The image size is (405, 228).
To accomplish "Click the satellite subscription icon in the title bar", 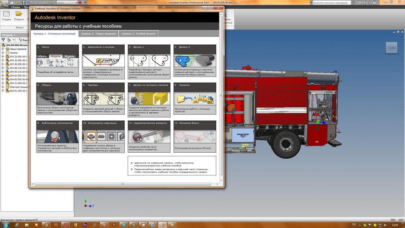I will [x=365, y=2].
